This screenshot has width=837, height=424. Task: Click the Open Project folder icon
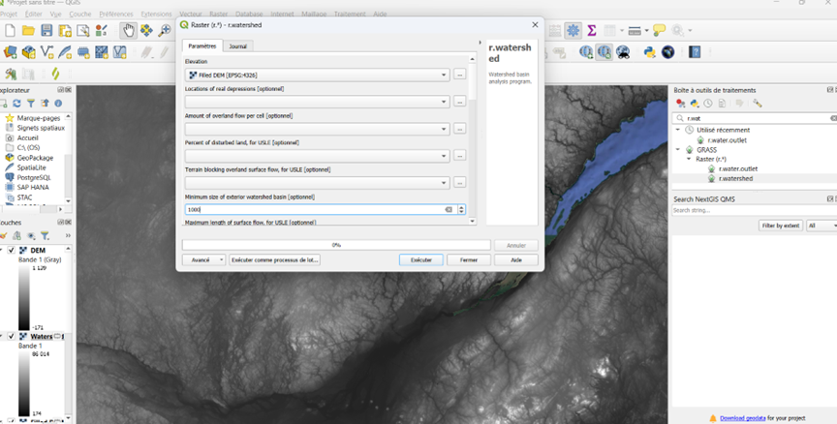(29, 31)
